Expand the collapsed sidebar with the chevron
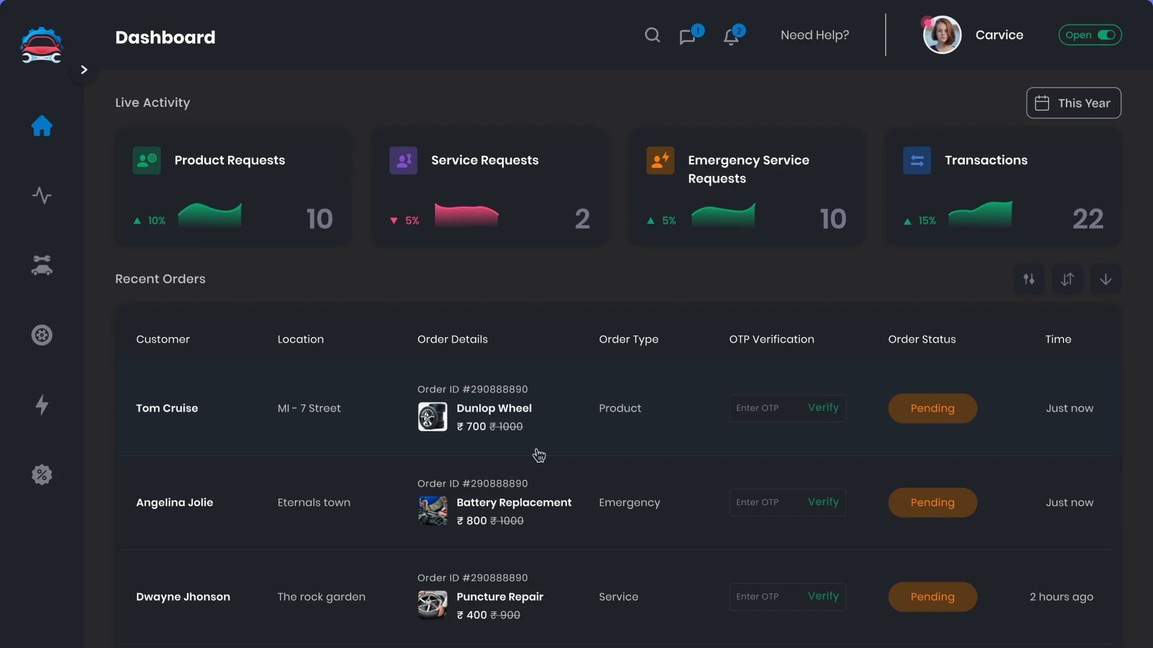 (83, 69)
